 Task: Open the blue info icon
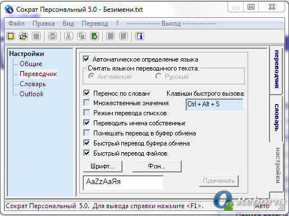pos(140,36)
